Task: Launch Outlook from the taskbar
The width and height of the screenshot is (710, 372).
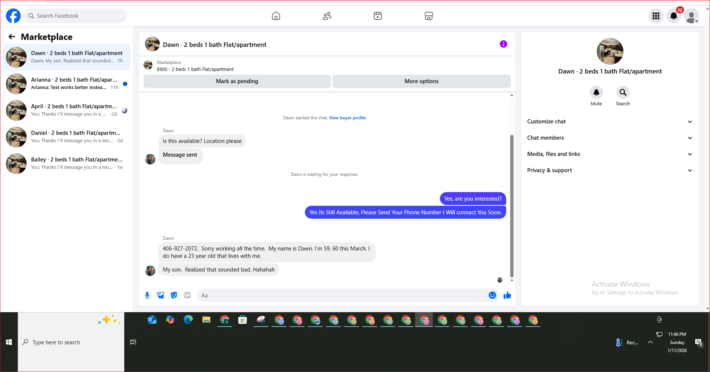Action: [x=152, y=320]
